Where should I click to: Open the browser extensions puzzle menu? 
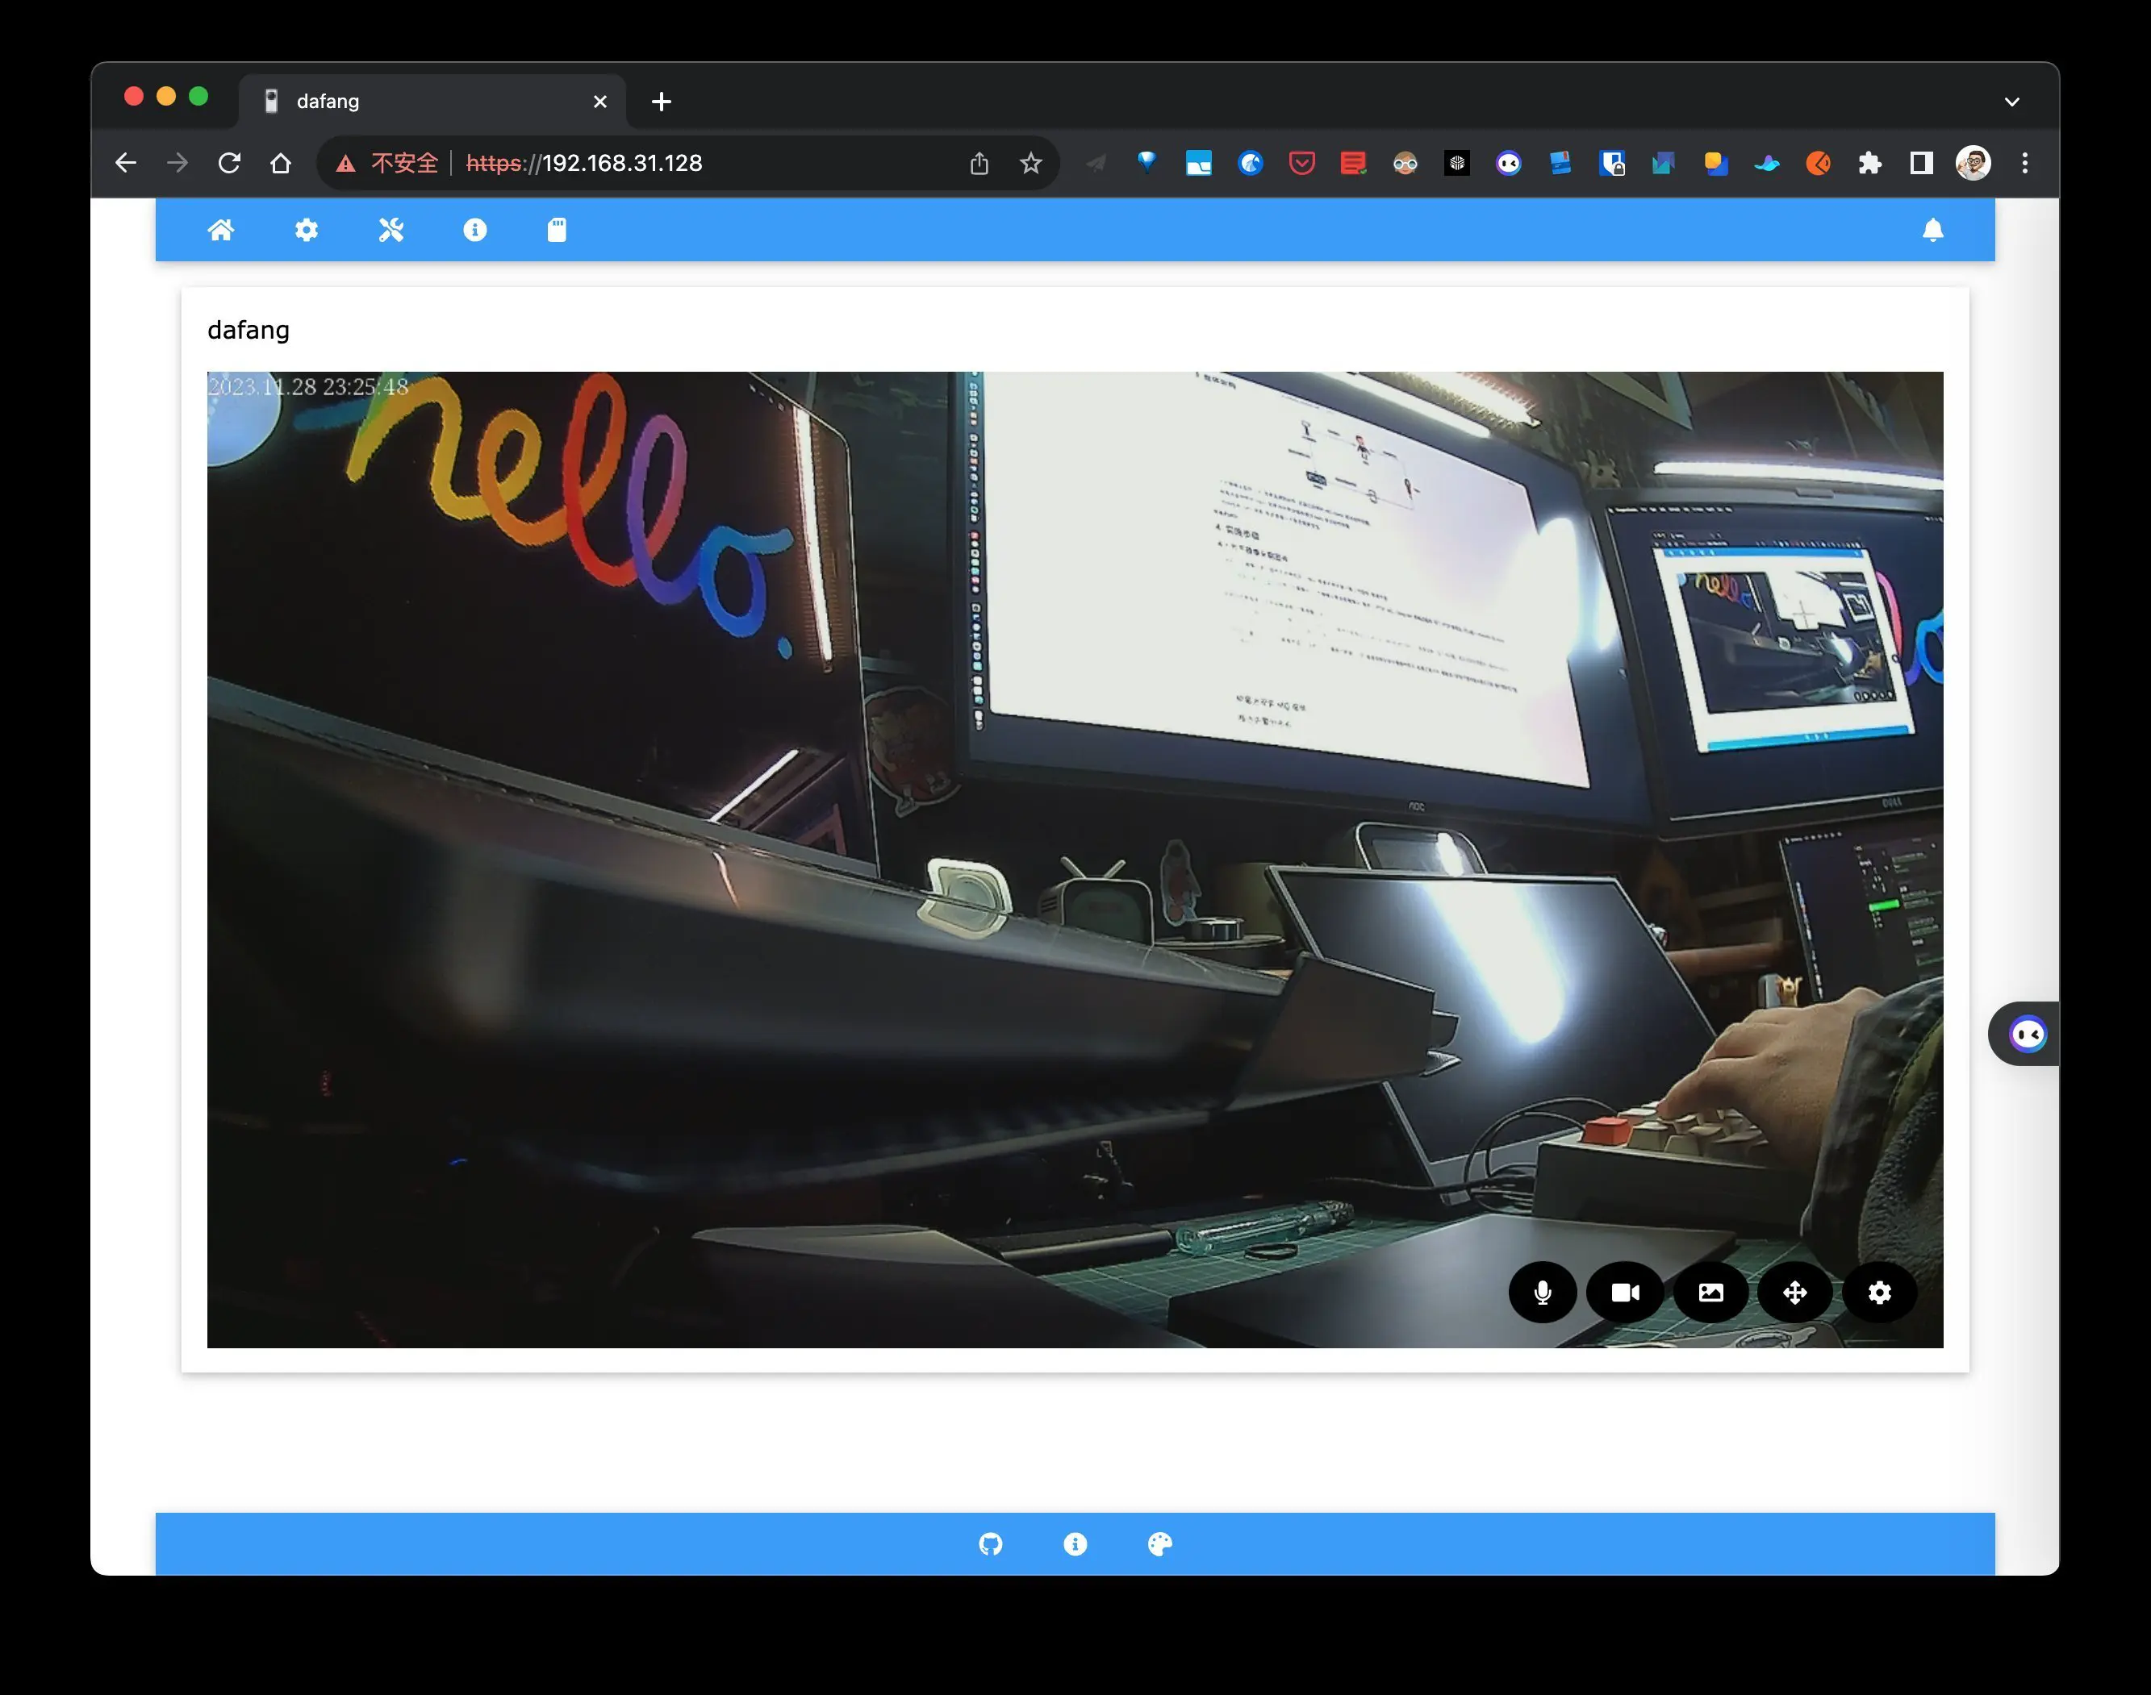pos(1869,163)
